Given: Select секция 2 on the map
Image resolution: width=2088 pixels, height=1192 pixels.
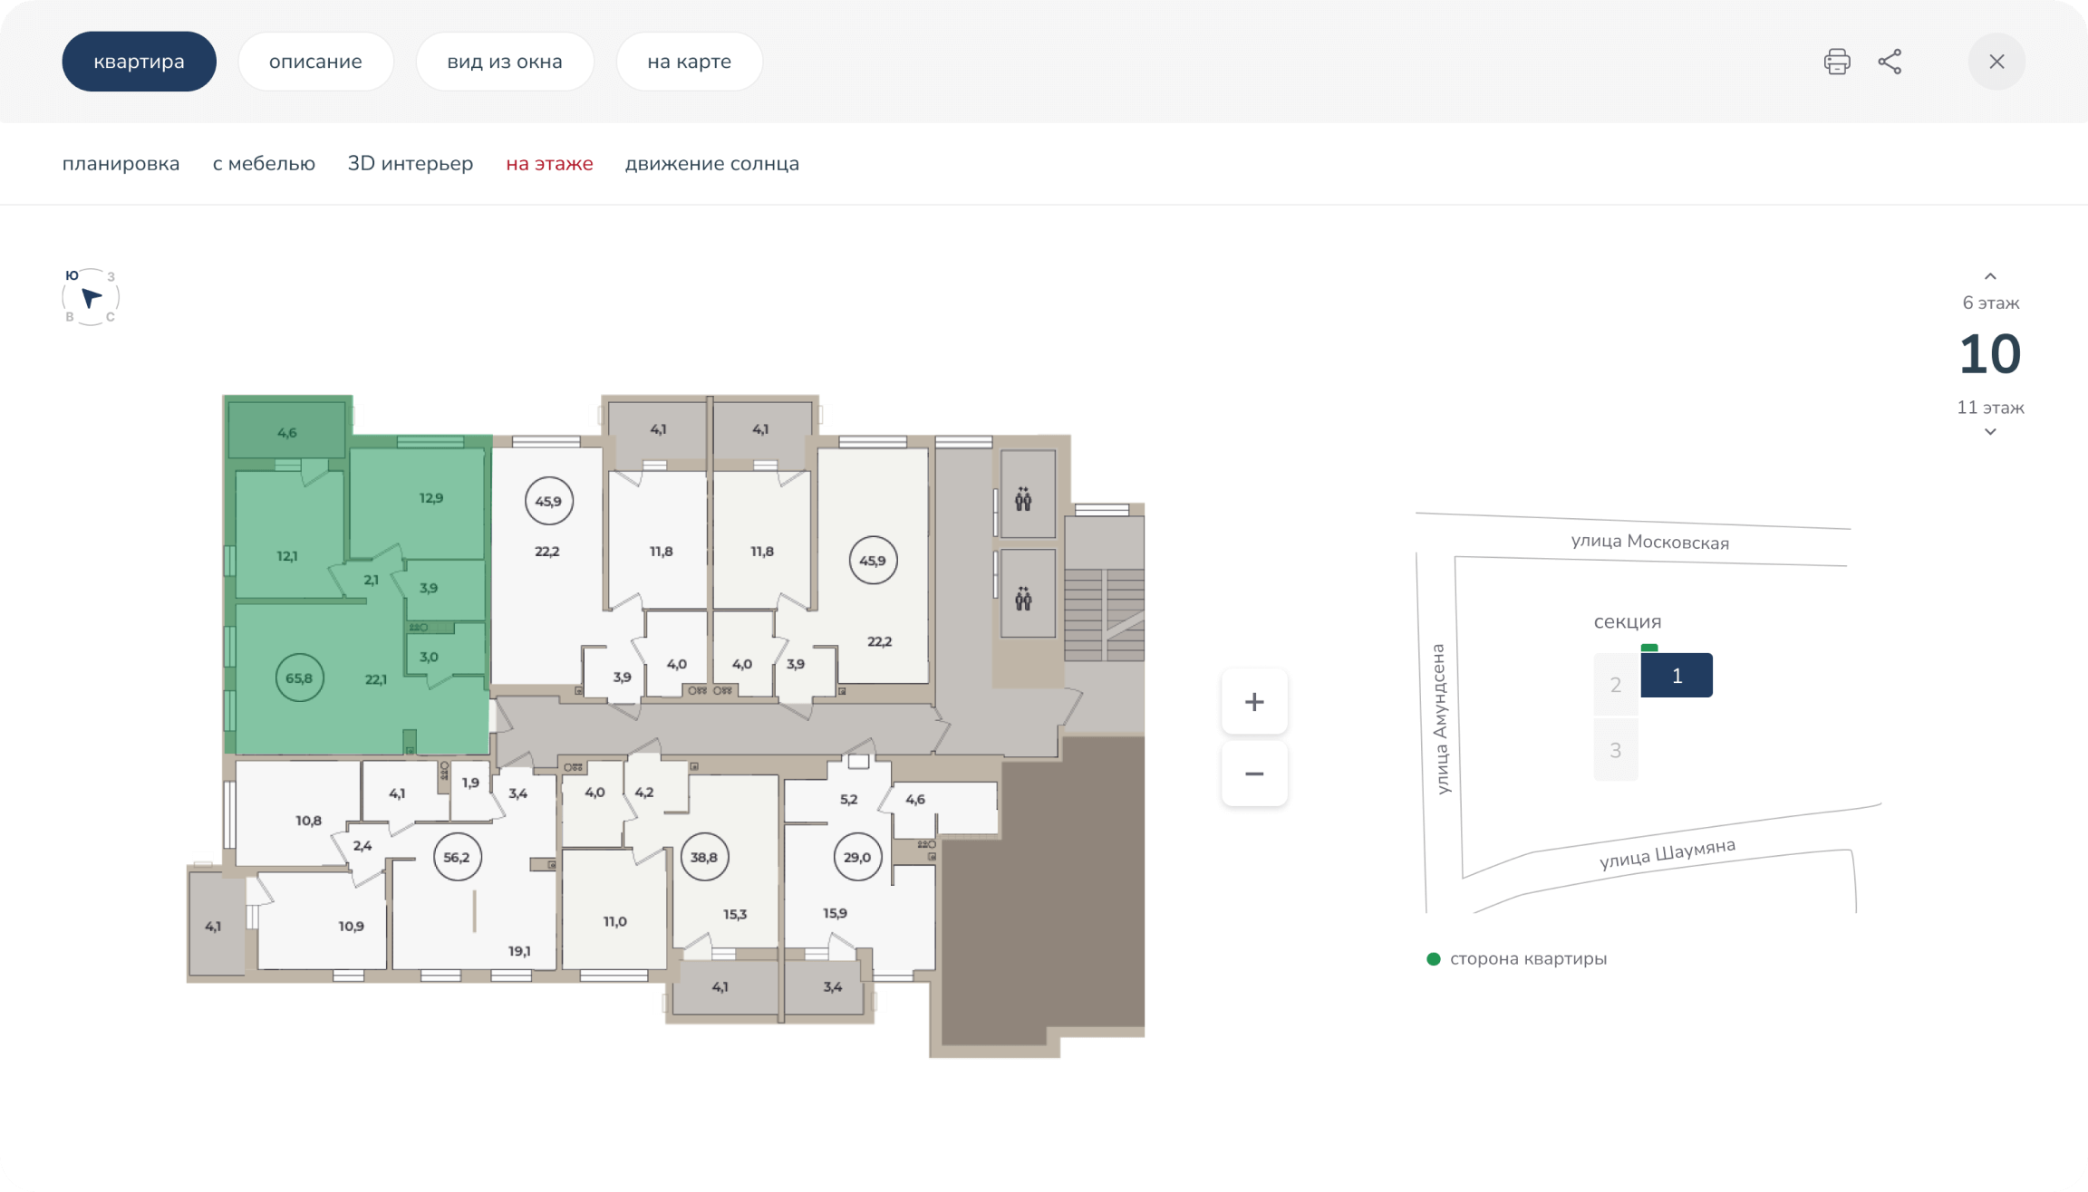Looking at the screenshot, I should tap(1616, 685).
